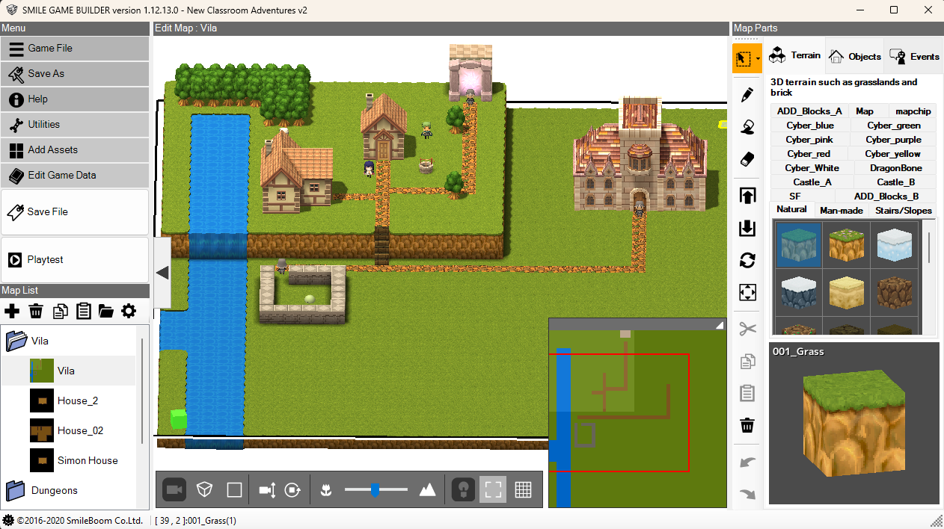Choose the eraser tool
The width and height of the screenshot is (944, 529).
click(x=747, y=160)
